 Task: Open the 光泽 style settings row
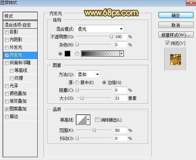[x=20, y=86]
